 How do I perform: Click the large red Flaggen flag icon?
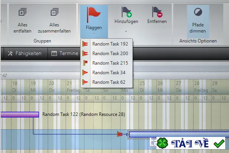[x=94, y=15]
